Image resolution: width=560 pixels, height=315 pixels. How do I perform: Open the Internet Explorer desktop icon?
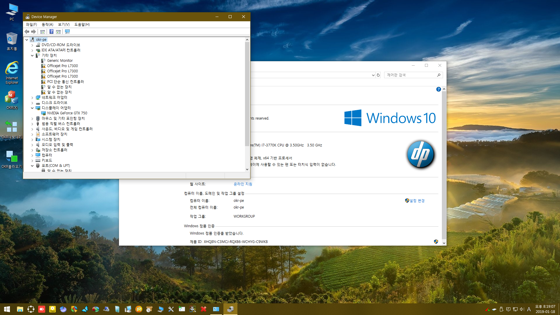click(12, 73)
